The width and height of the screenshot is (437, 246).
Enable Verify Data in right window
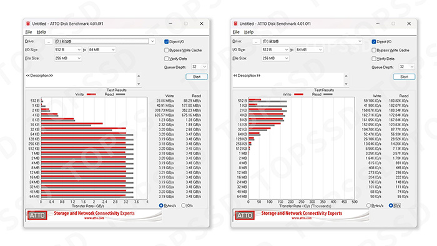coord(374,59)
